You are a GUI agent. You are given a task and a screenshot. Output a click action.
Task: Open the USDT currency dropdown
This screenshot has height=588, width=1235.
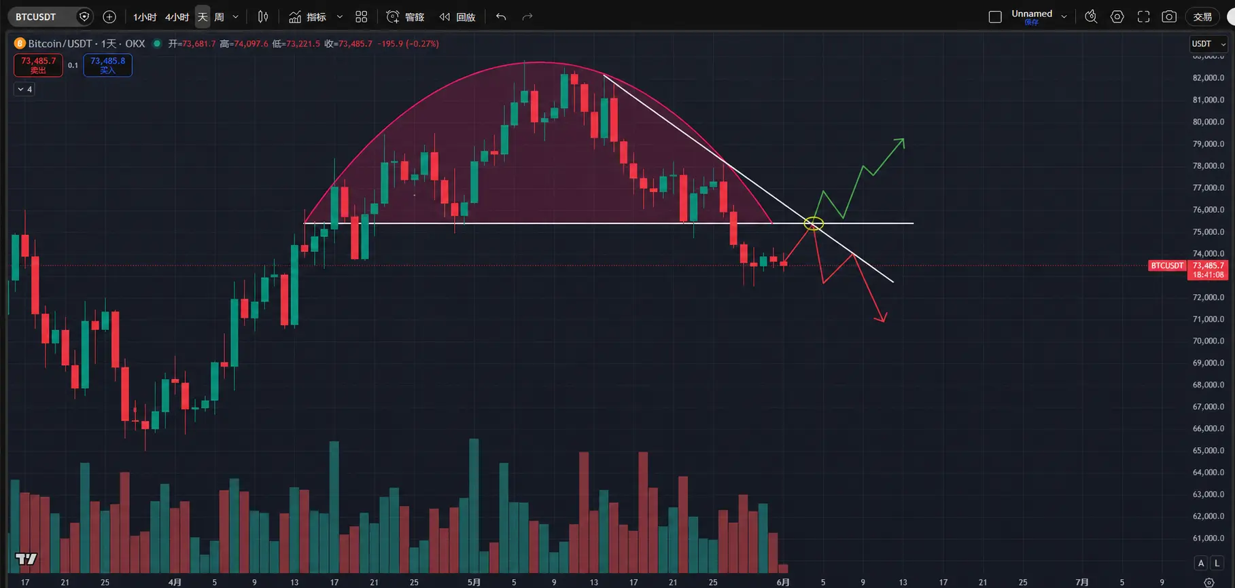point(1208,44)
